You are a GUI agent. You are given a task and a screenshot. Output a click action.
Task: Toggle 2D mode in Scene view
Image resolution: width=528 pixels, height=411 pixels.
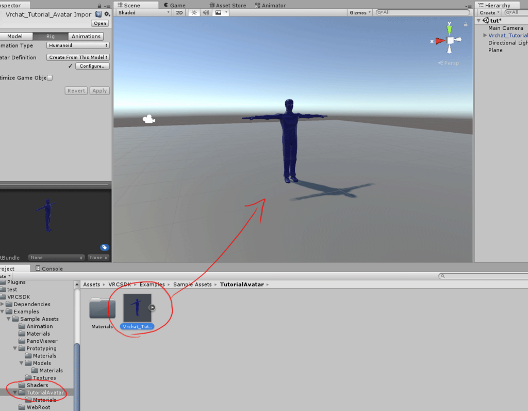pos(179,12)
